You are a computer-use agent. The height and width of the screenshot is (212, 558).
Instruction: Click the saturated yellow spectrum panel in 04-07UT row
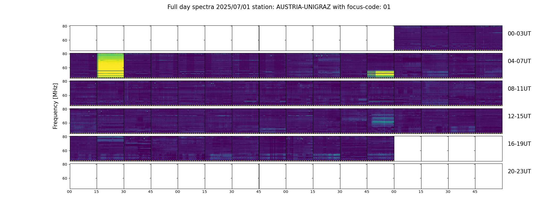111,65
